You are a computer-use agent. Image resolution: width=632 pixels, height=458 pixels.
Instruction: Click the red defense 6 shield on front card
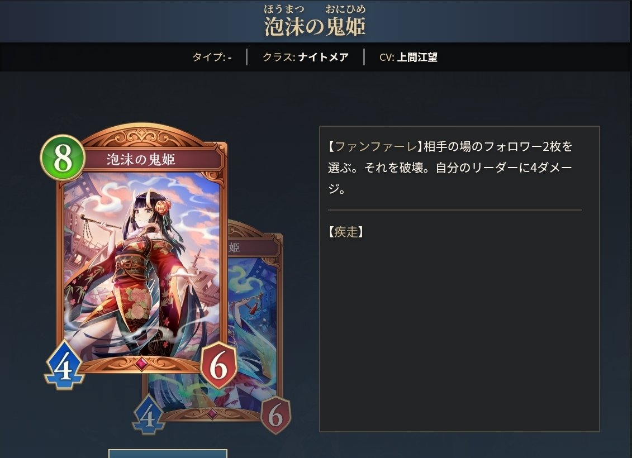218,365
